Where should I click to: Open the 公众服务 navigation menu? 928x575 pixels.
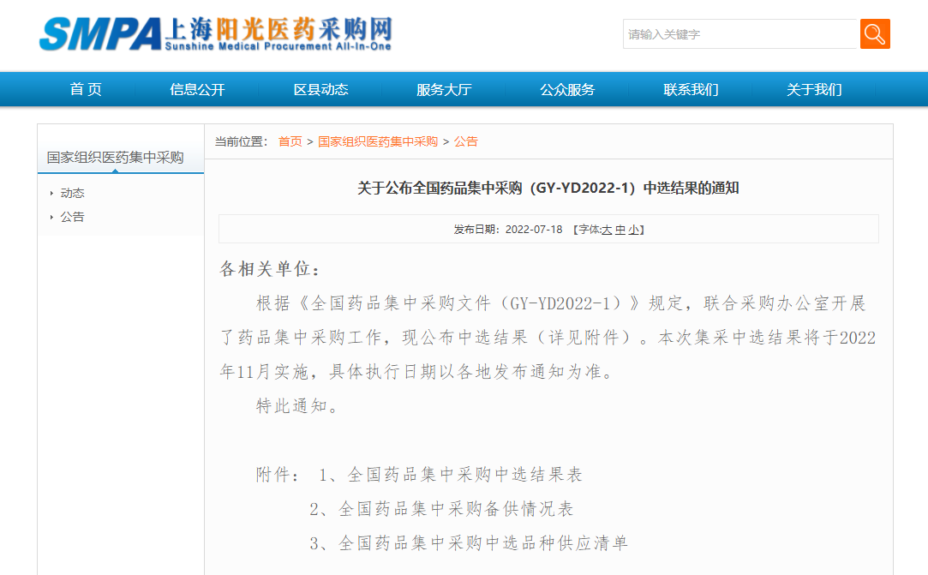coord(567,89)
